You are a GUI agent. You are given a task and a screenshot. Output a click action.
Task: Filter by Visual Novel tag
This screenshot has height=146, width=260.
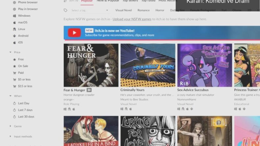click(x=123, y=10)
